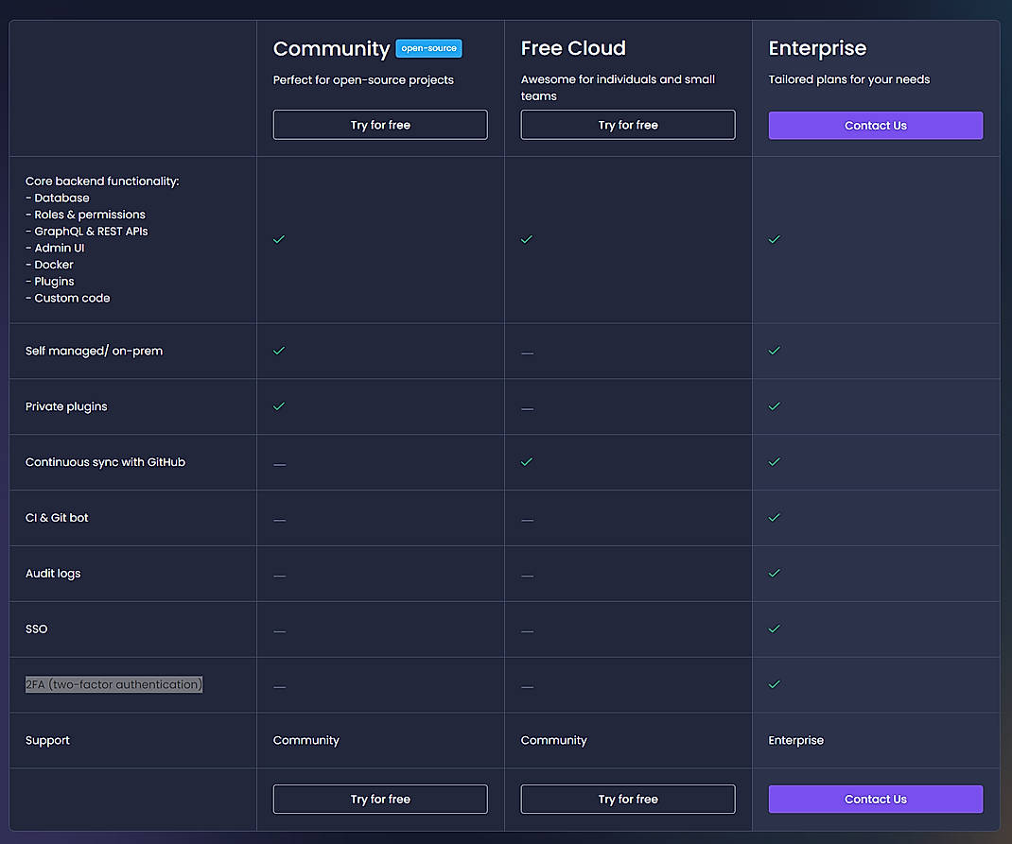
Task: Click the Community checkmark for Core backend functionality
Action: tap(279, 239)
